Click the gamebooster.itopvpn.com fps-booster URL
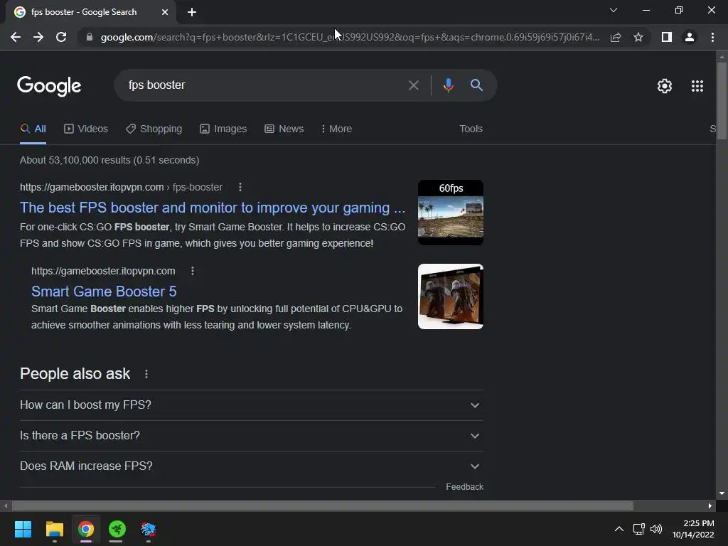This screenshot has width=728, height=546. coord(121,187)
